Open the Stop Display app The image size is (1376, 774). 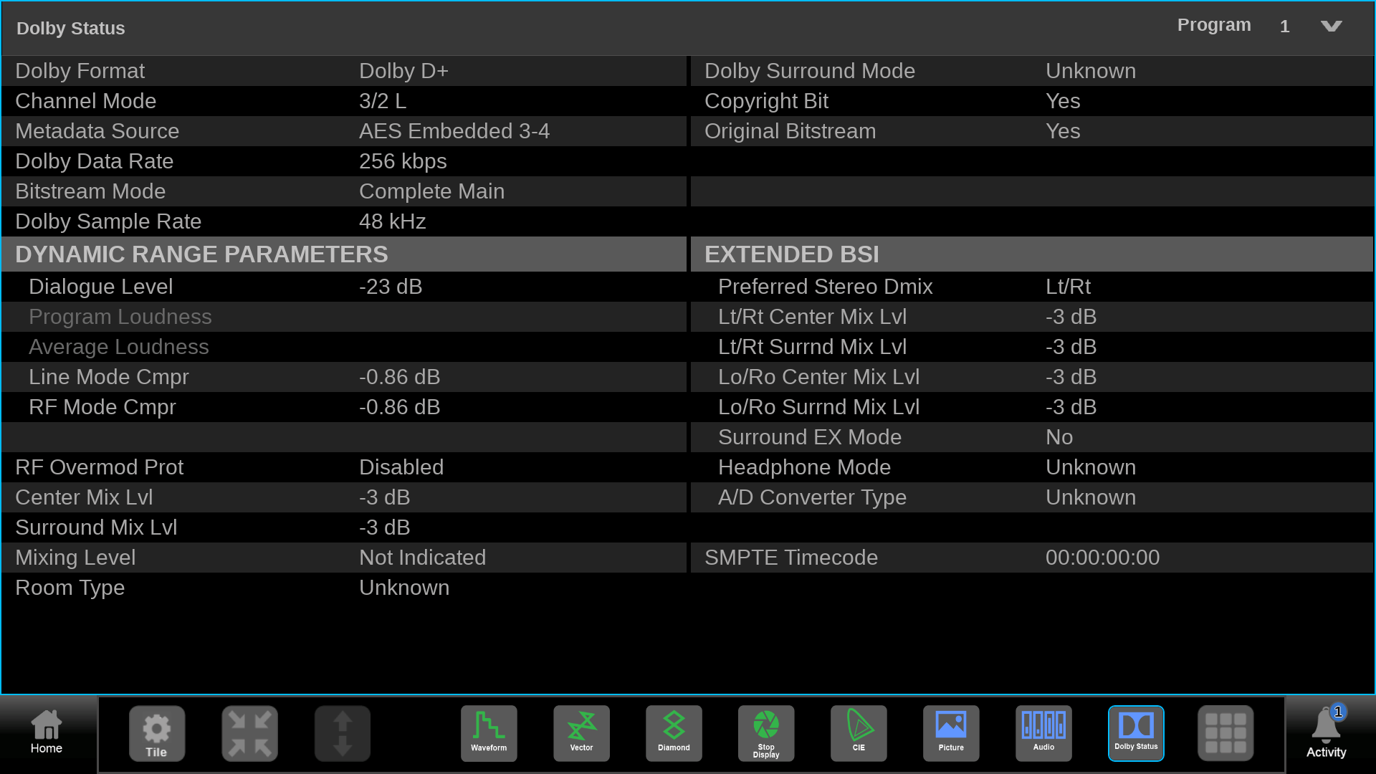tap(766, 732)
